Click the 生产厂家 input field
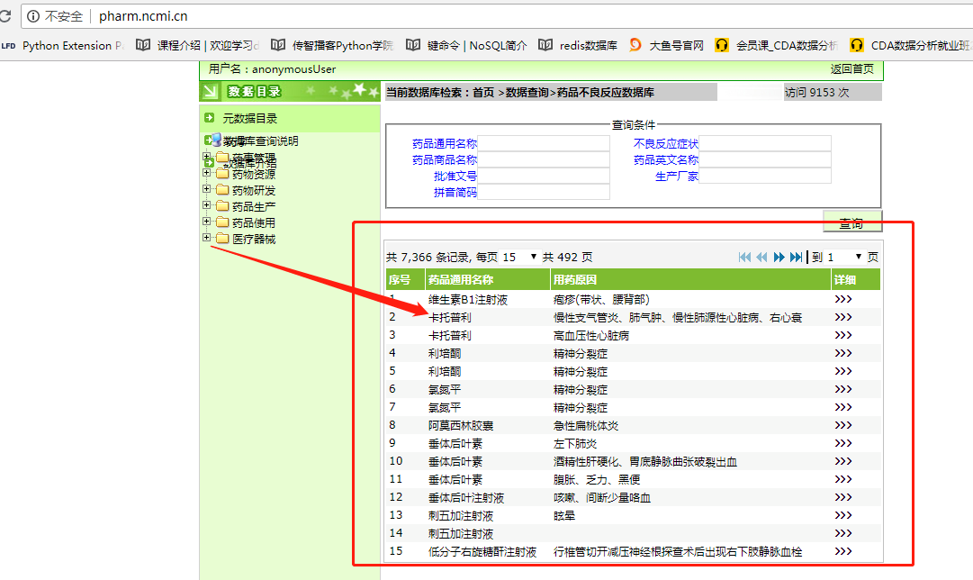The width and height of the screenshot is (973, 580). [764, 176]
